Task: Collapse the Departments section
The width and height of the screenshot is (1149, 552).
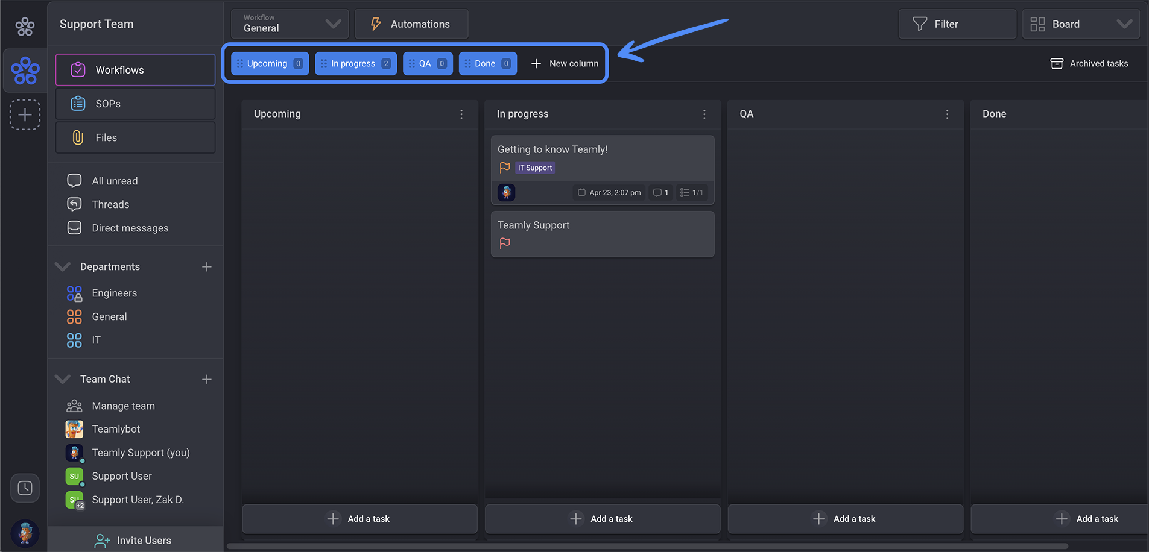Action: (x=63, y=266)
